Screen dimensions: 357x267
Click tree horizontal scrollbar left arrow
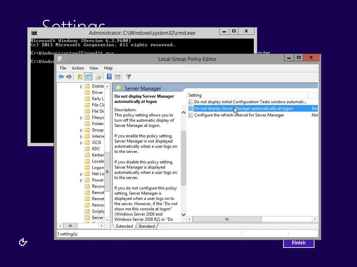click(60, 226)
